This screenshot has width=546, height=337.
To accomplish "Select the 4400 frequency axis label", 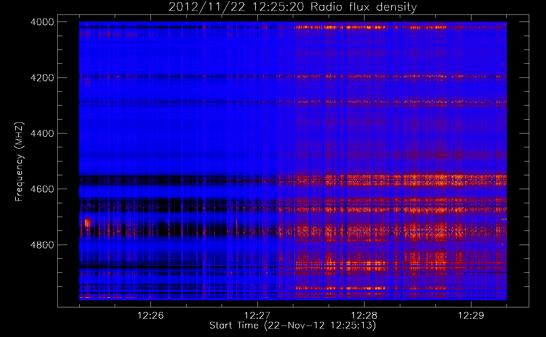I will tap(42, 133).
